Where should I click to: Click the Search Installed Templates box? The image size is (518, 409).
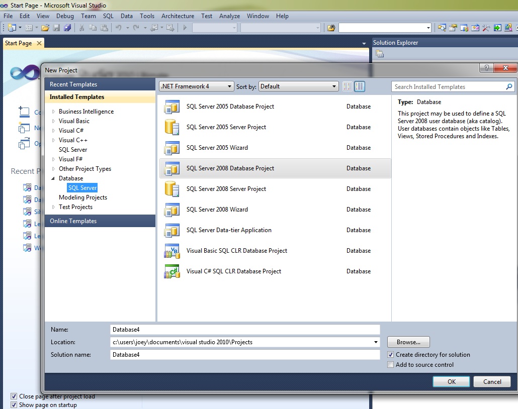pos(453,86)
